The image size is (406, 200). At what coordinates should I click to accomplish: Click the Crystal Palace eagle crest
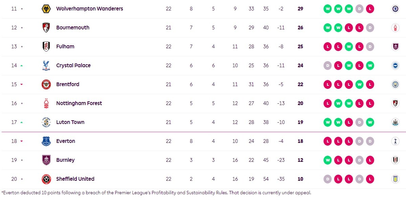(x=46, y=66)
